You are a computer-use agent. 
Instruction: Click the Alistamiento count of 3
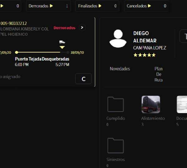tap(142, 125)
